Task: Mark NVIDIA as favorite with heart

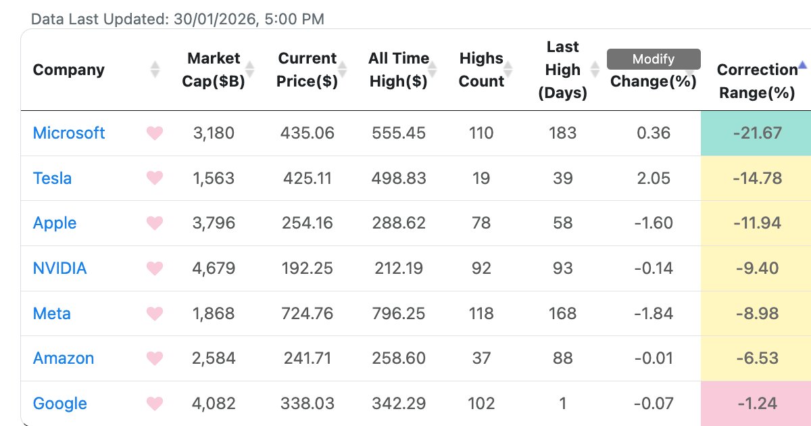Action: tap(155, 268)
